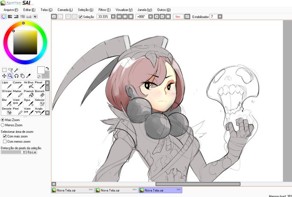Click the zoom in plus button
292x197 pixels.
click(x=125, y=17)
